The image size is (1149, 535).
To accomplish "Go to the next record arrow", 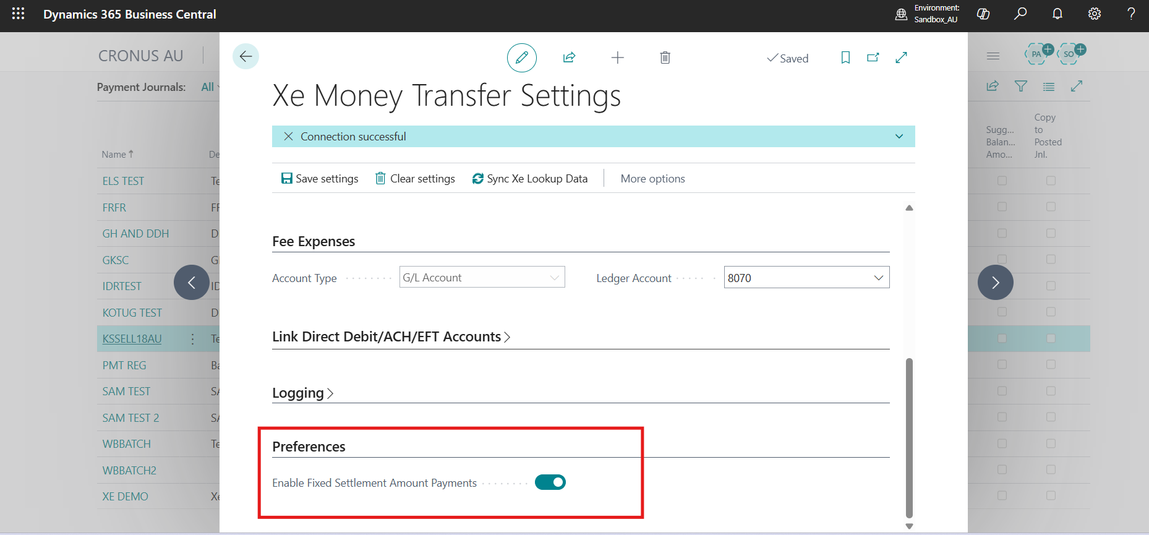I will pos(995,283).
